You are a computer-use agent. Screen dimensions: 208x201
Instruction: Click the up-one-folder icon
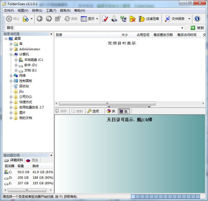[x=58, y=19]
